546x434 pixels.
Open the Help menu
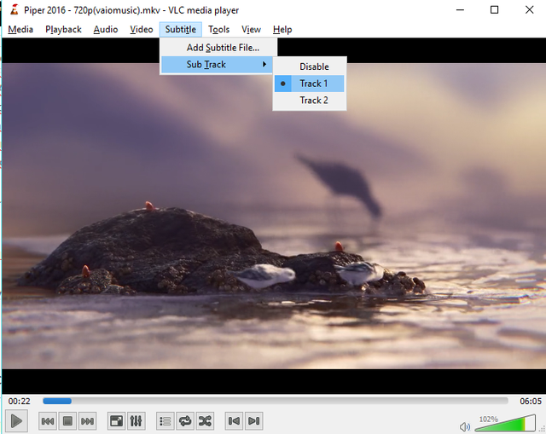pos(282,30)
